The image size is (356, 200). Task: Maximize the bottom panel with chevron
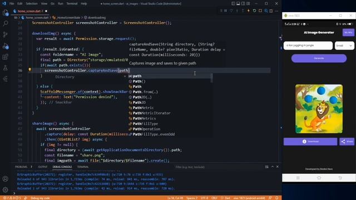pos(273,167)
